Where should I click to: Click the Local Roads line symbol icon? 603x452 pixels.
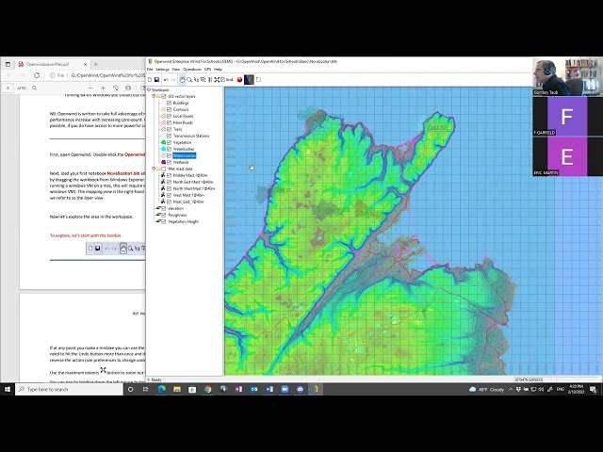[x=163, y=116]
